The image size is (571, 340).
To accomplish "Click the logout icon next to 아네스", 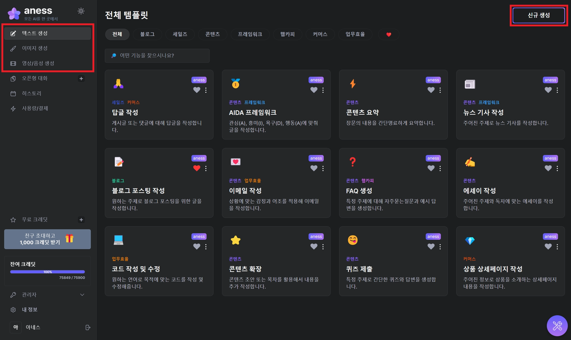I will [x=88, y=327].
